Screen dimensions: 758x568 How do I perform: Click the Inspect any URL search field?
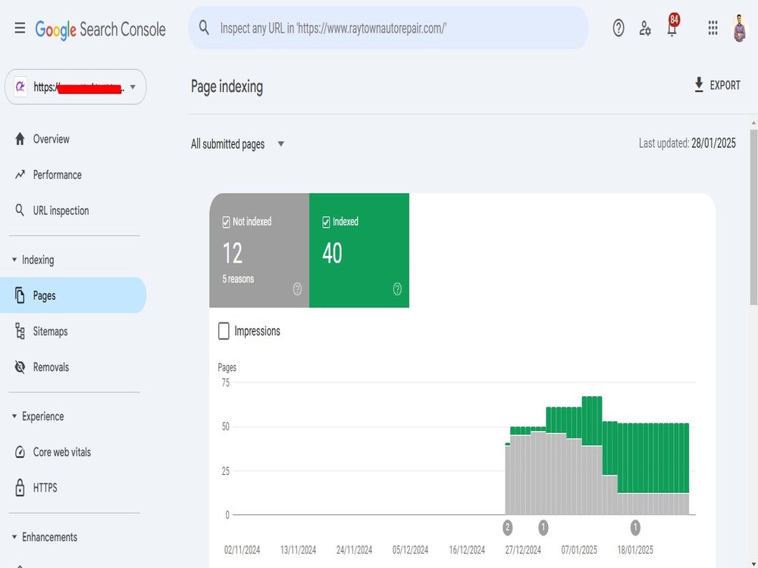click(x=388, y=28)
